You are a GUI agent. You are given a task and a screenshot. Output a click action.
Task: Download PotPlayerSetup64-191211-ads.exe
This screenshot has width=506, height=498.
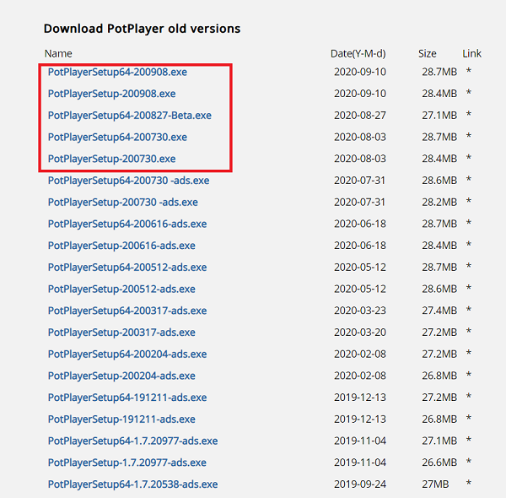(127, 398)
